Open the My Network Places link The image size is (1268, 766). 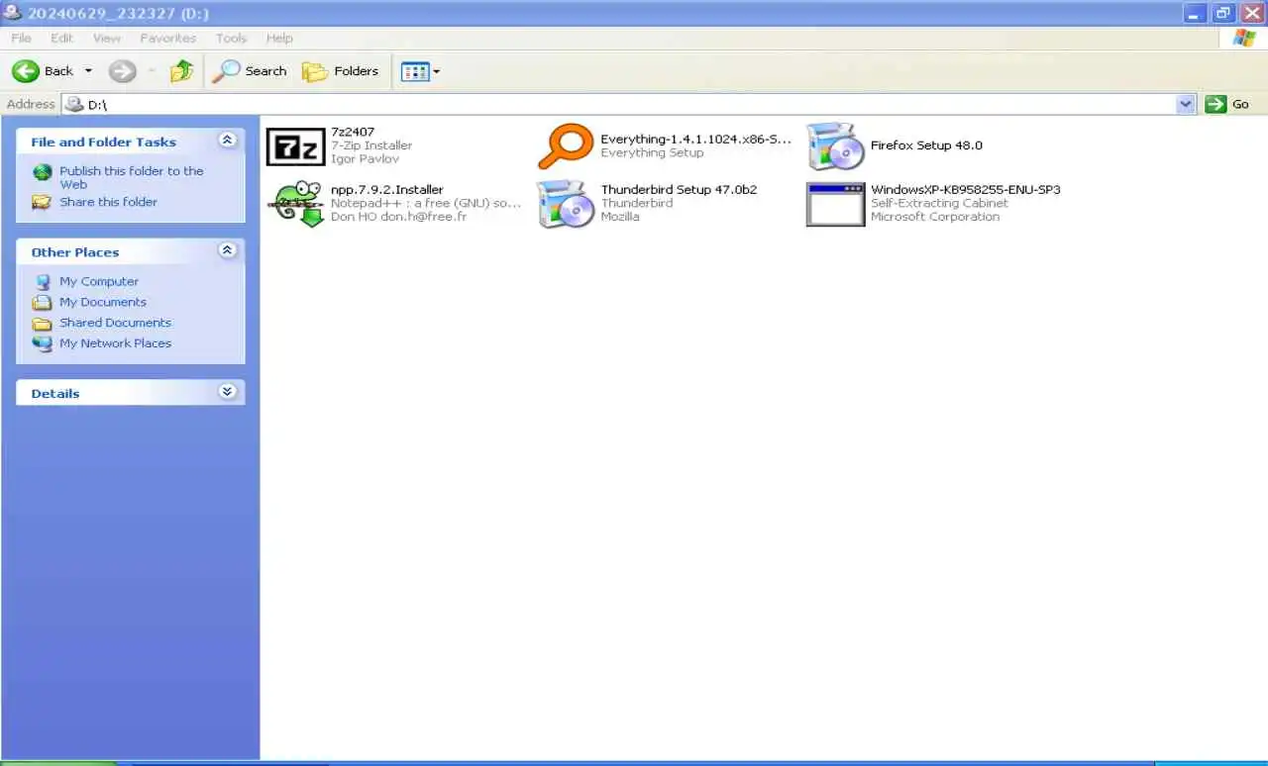pyautogui.click(x=115, y=343)
